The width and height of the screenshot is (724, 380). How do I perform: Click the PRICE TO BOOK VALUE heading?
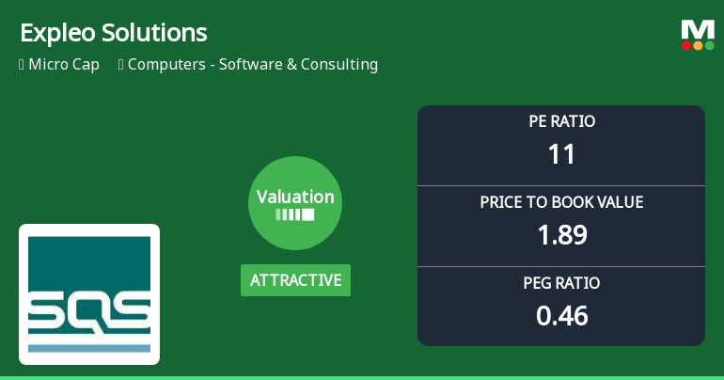pos(561,202)
